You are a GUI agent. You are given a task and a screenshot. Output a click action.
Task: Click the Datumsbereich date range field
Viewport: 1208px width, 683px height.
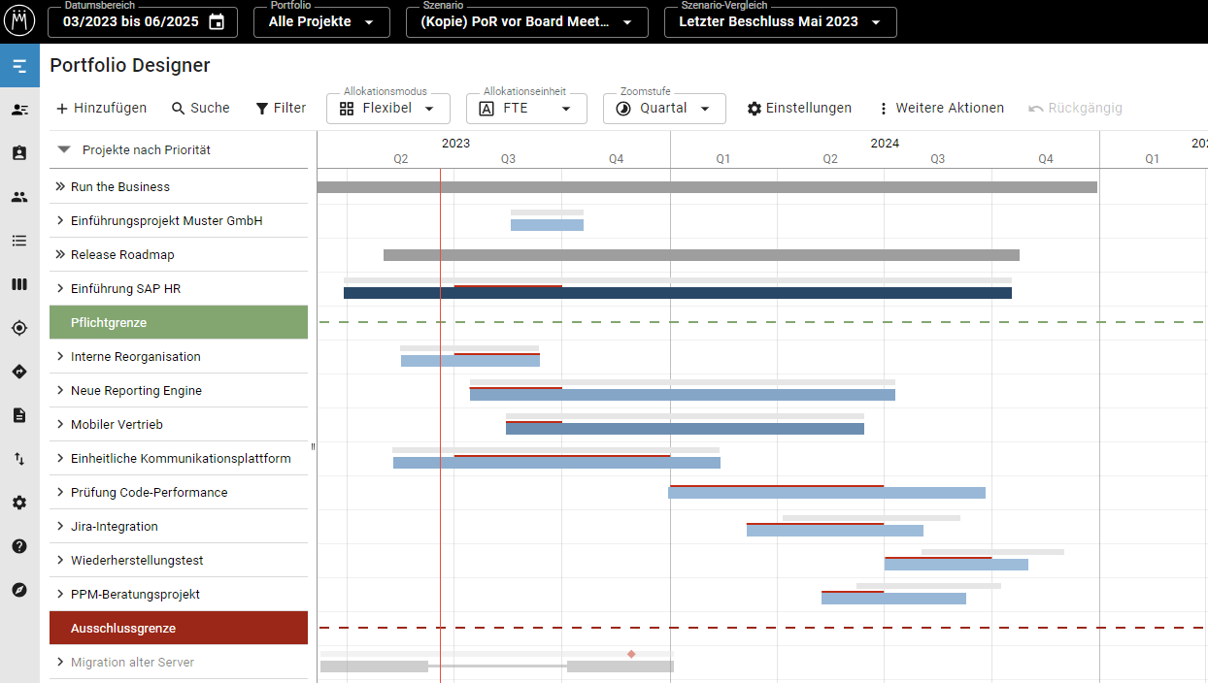click(x=143, y=21)
